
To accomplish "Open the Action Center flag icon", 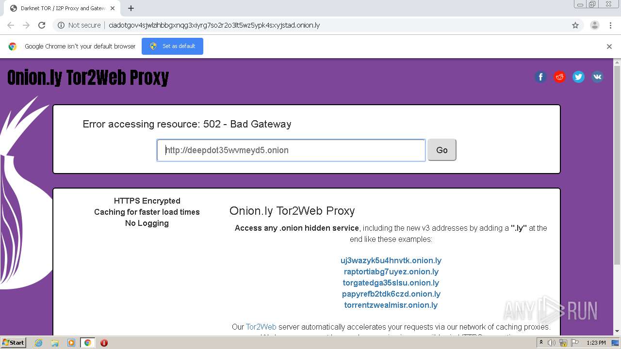I will click(574, 343).
